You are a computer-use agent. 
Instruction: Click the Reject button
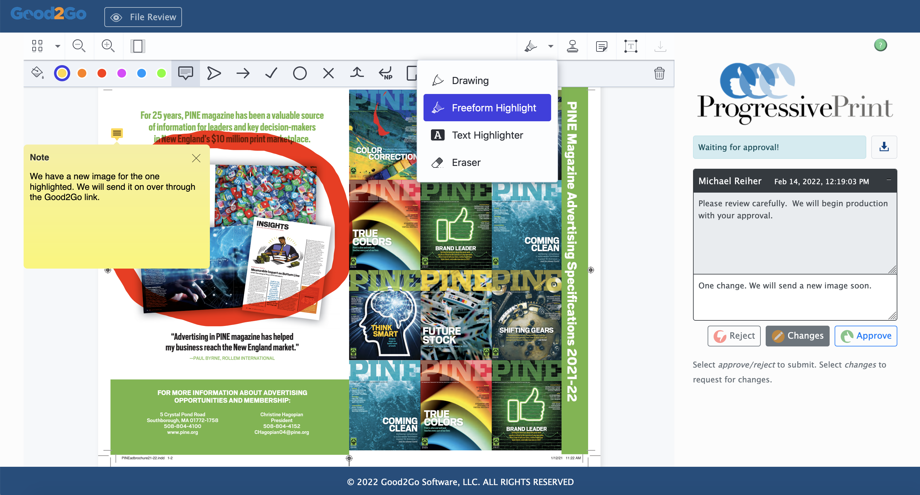pyautogui.click(x=734, y=336)
